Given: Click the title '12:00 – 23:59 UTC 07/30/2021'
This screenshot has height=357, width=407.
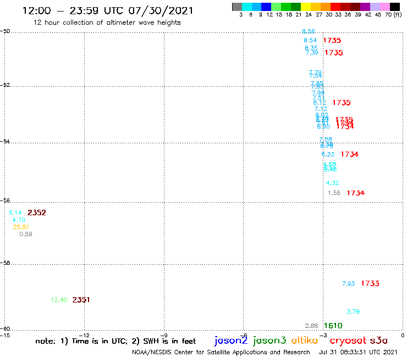Looking at the screenshot, I should click(108, 10).
